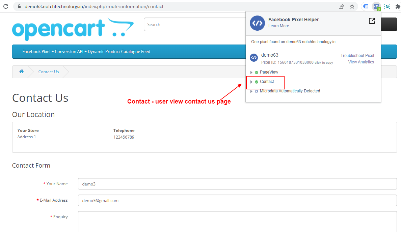The width and height of the screenshot is (401, 232).
Task: Open the Contact Us breadcrumb
Action: click(48, 71)
